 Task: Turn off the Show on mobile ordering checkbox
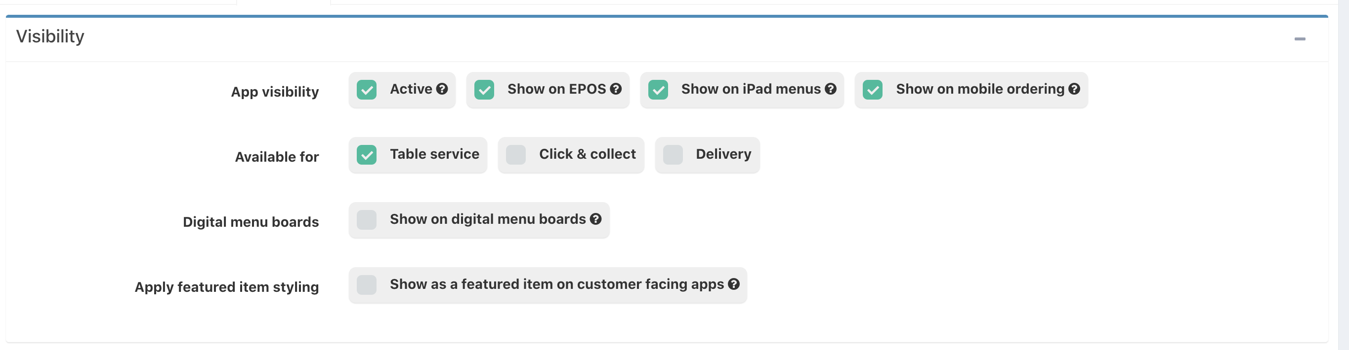point(873,90)
